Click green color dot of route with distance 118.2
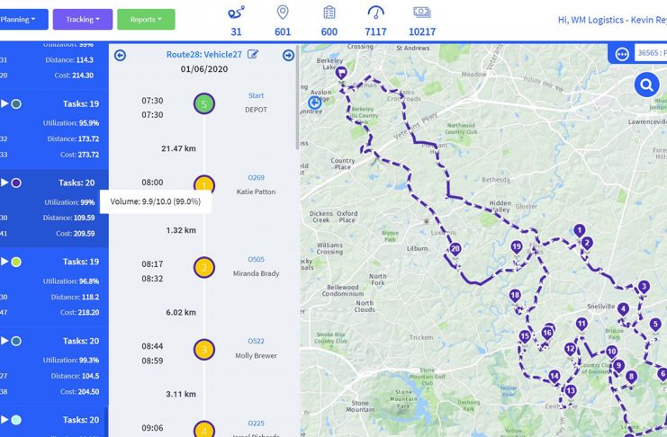The height and width of the screenshot is (437, 667). (16, 262)
